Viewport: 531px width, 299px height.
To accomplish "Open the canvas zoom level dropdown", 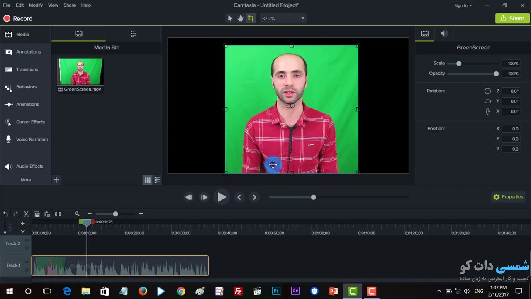I will 283,18.
